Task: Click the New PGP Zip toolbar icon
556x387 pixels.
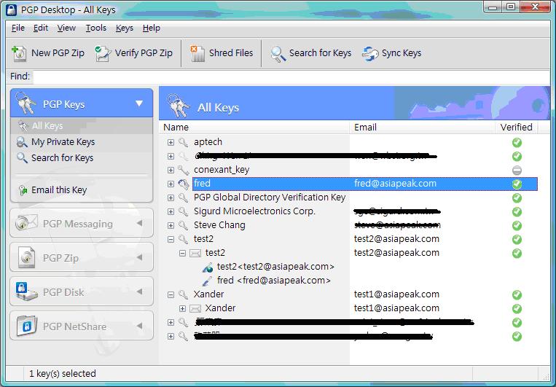Action: click(x=20, y=53)
